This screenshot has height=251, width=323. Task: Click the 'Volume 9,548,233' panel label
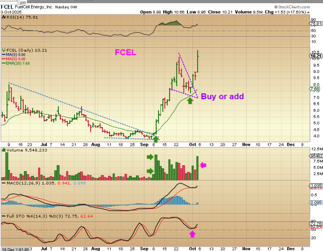tap(27, 150)
